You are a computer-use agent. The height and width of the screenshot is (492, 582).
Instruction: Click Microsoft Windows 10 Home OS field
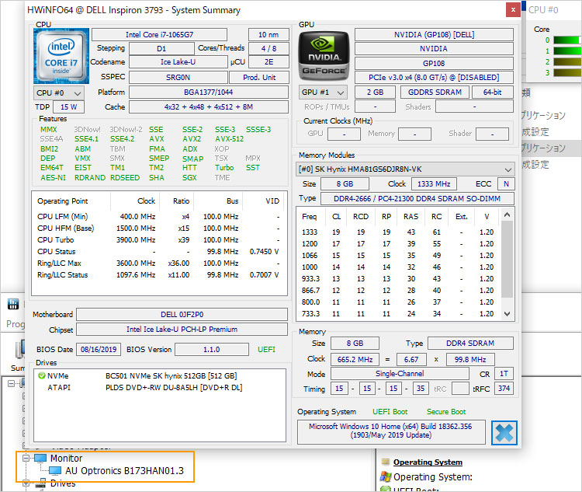click(x=391, y=431)
